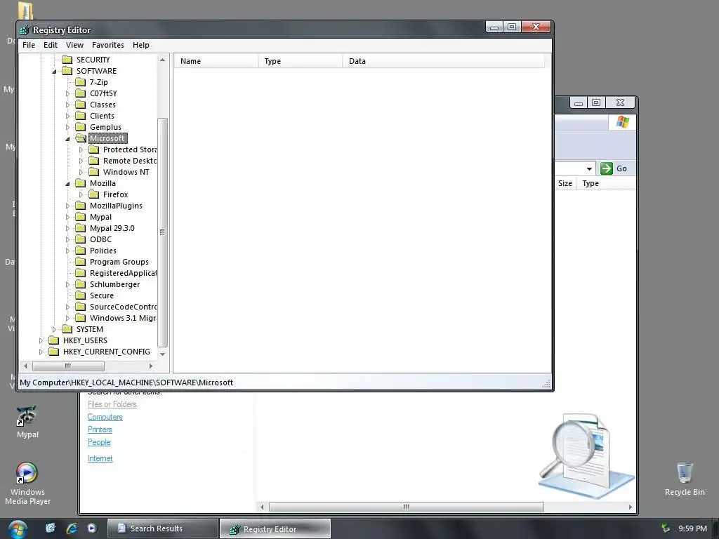Click the Go button in Search Results

(614, 168)
